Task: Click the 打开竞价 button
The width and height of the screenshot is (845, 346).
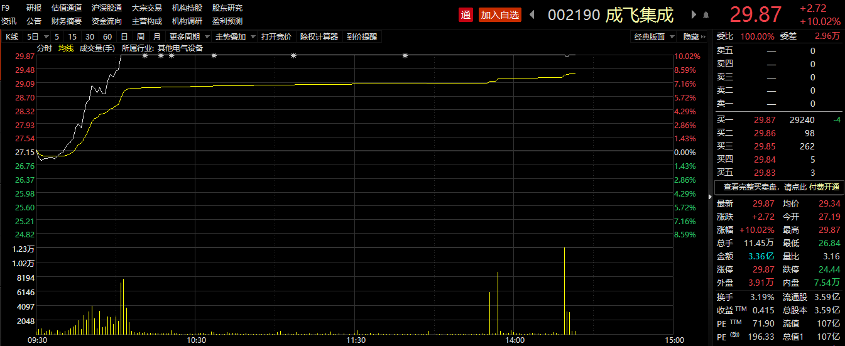Action: coord(276,36)
